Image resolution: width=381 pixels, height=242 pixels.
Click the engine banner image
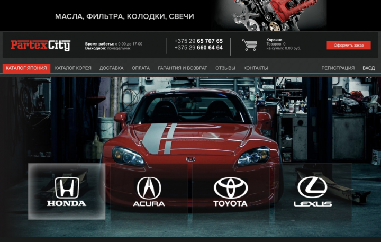(x=271, y=15)
